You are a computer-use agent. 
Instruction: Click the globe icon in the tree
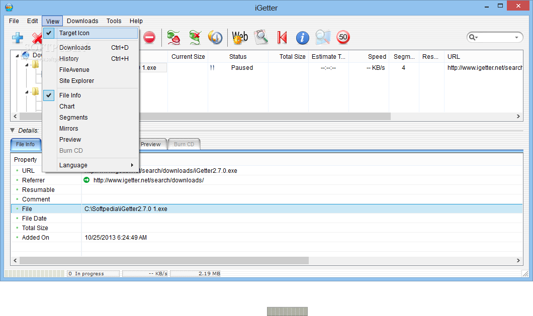click(x=26, y=55)
